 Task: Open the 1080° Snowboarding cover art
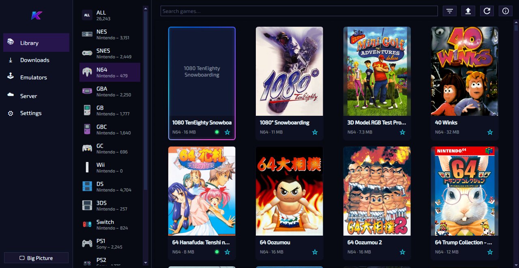[290, 71]
